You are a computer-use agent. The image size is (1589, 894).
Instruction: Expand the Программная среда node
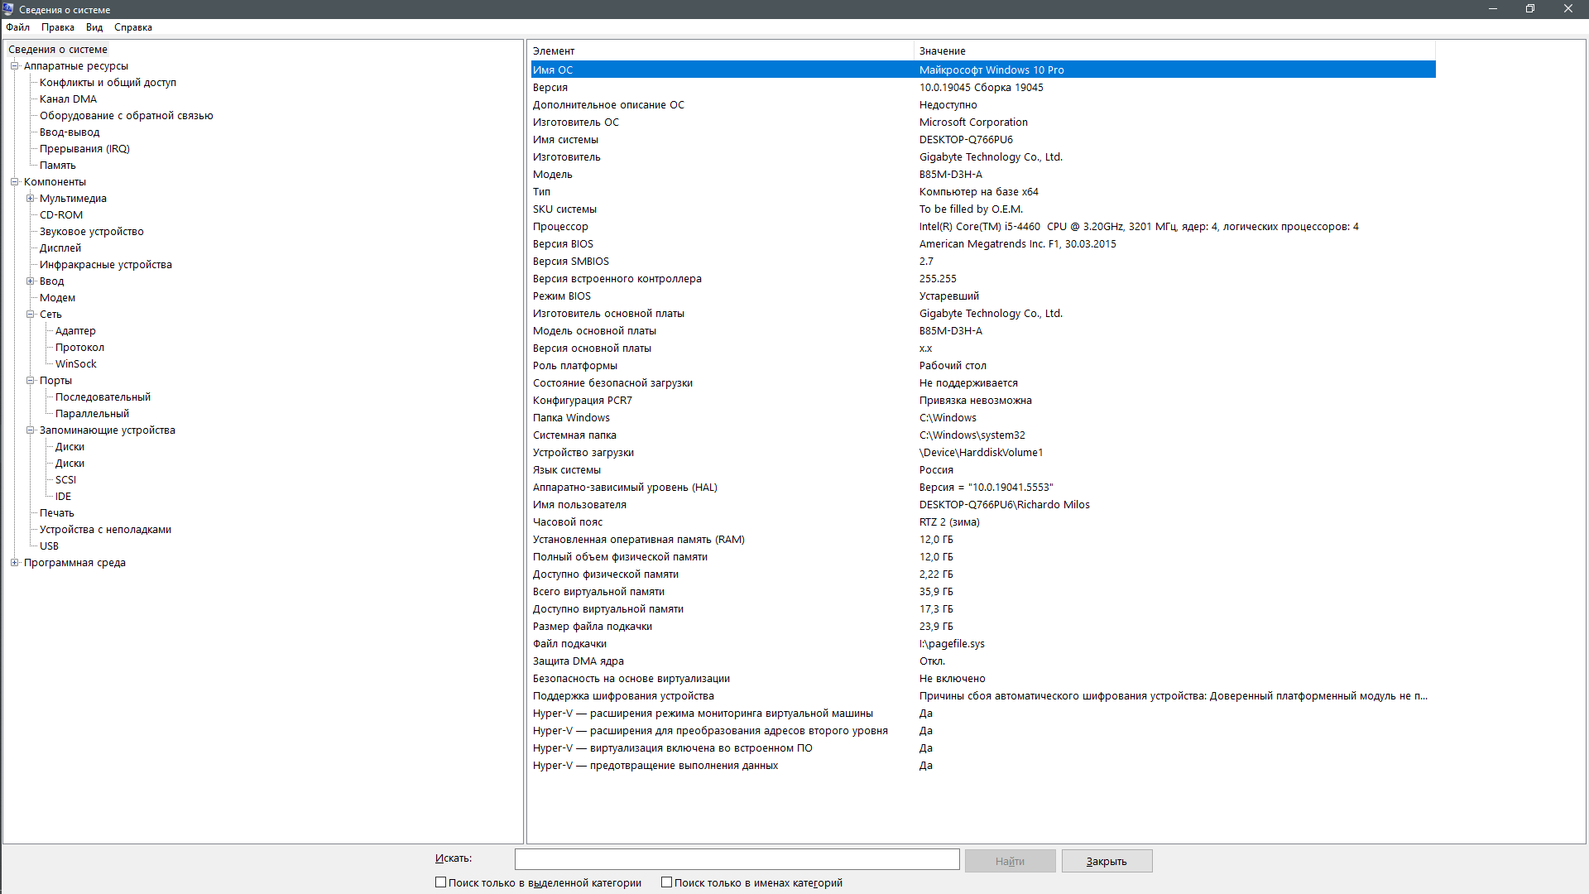(14, 563)
